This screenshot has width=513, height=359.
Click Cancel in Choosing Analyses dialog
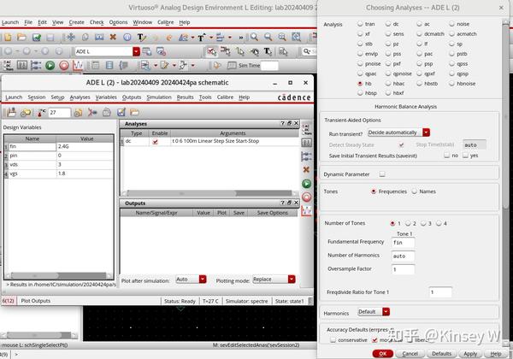pos(410,353)
